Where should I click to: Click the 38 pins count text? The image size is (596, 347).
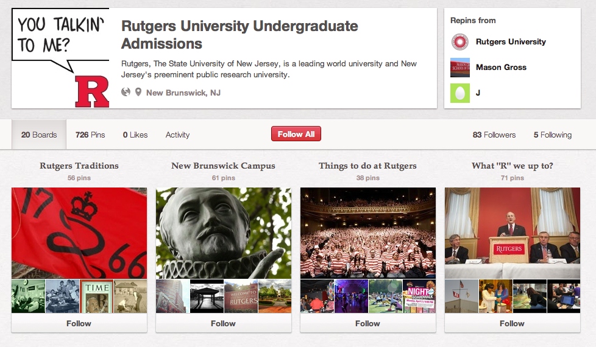coord(368,178)
